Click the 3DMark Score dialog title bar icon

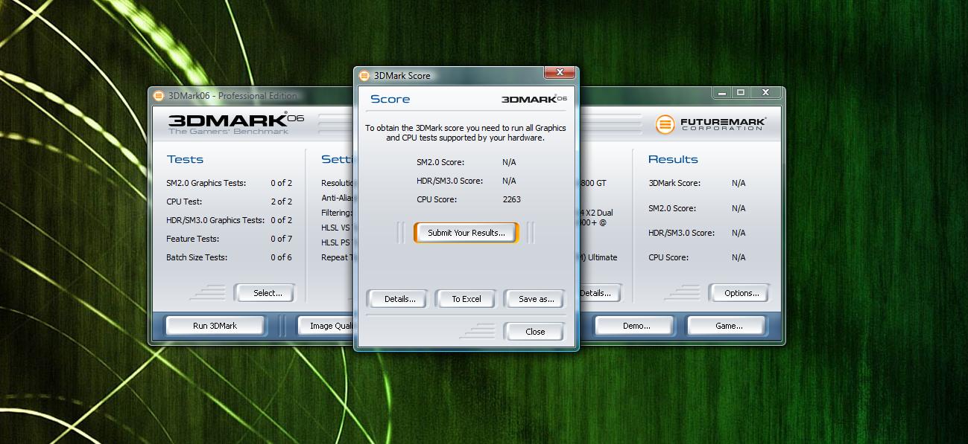tap(364, 75)
